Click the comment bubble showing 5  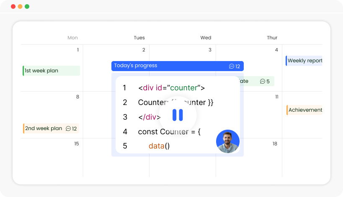tap(263, 81)
